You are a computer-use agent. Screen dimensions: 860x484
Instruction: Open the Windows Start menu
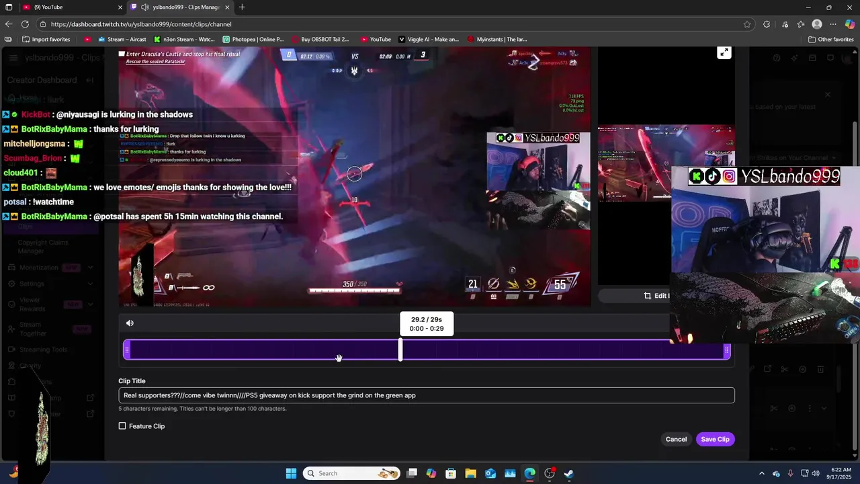pos(291,473)
